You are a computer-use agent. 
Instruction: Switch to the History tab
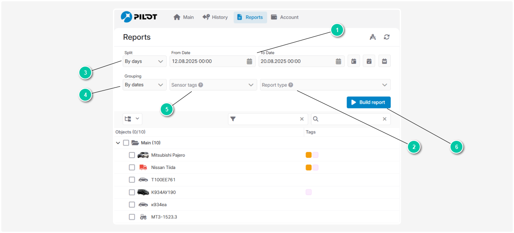(215, 17)
